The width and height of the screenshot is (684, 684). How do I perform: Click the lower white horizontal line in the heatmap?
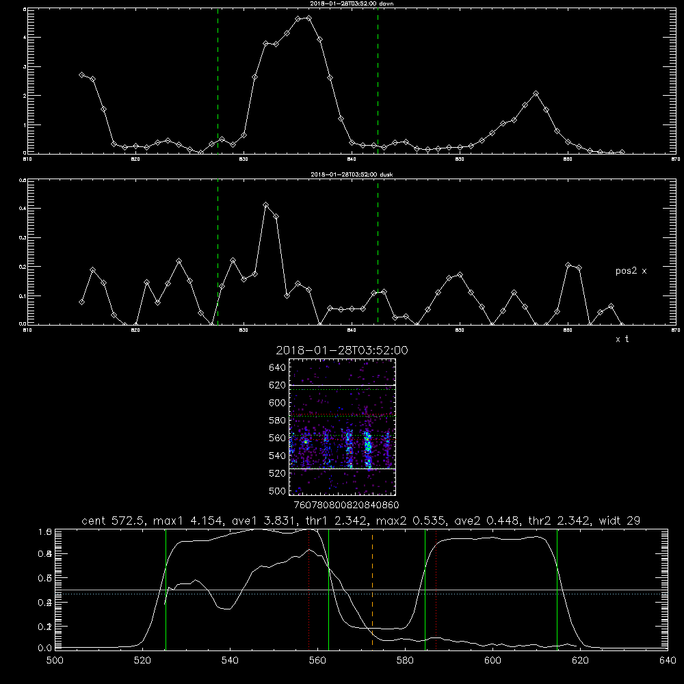(x=342, y=469)
